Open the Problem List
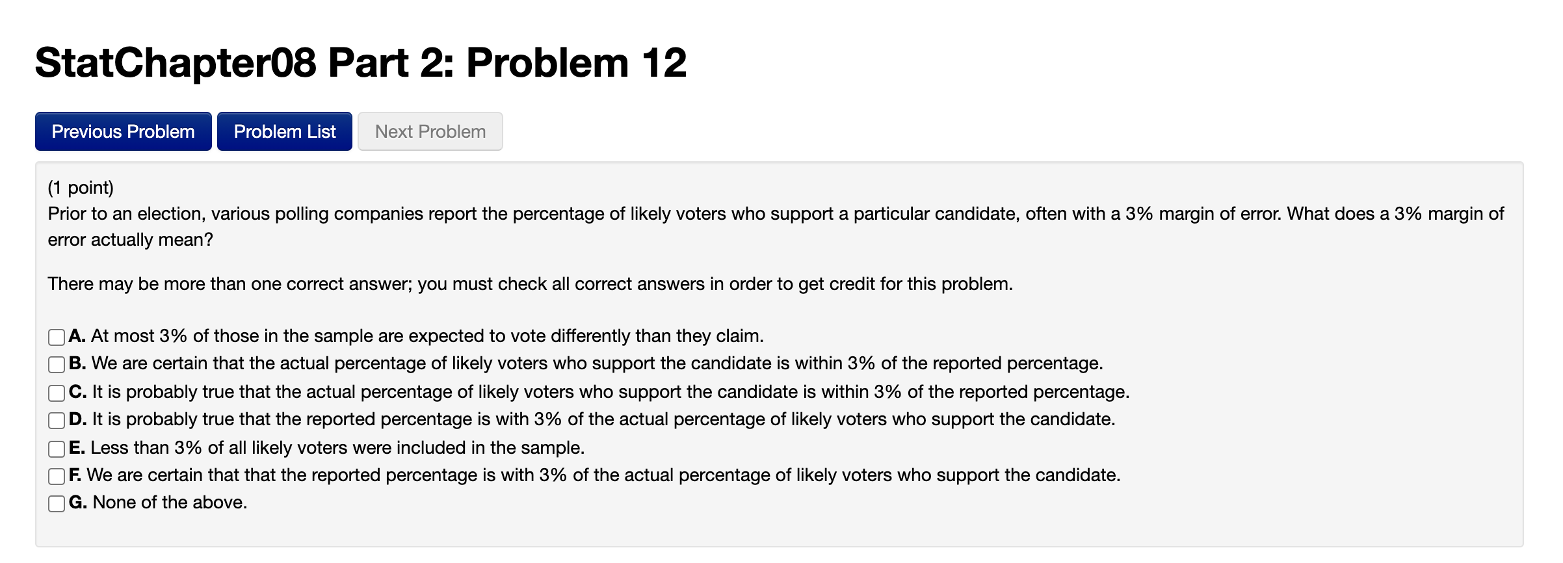This screenshot has height=563, width=1563. (x=284, y=131)
